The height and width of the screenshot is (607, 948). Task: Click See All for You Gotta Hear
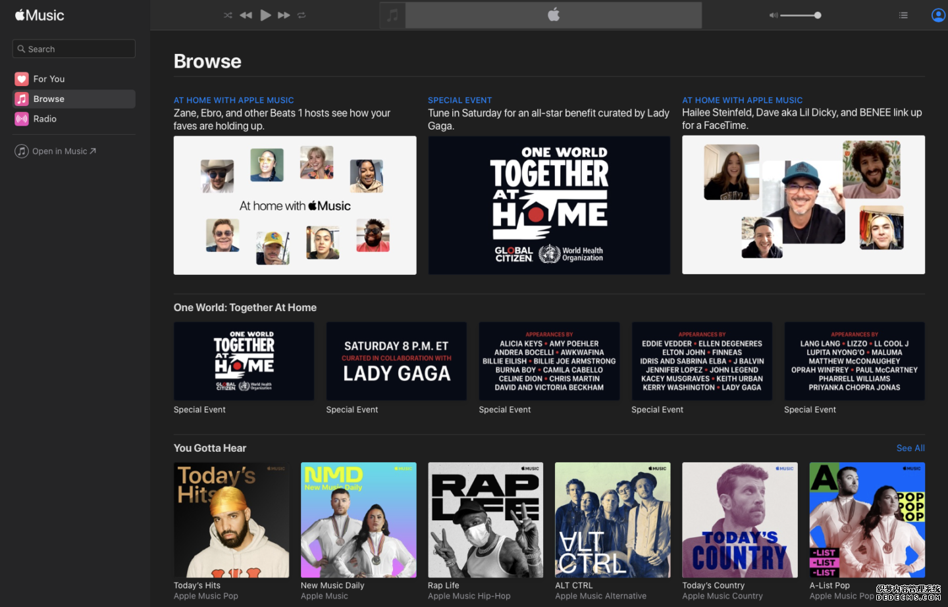point(910,448)
